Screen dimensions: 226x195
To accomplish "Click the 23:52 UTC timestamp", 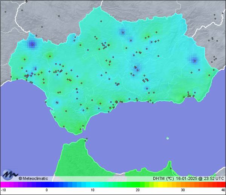I will 214,178.
